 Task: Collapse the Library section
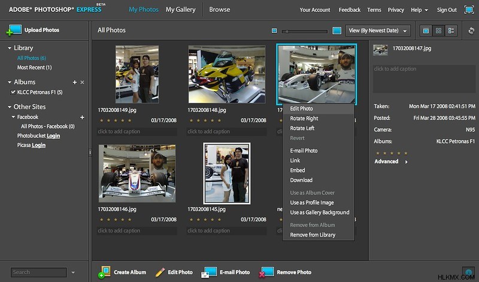[10, 48]
